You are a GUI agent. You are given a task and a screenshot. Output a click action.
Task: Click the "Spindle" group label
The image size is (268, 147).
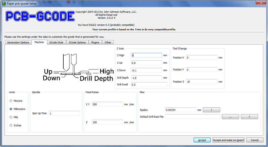(36, 92)
